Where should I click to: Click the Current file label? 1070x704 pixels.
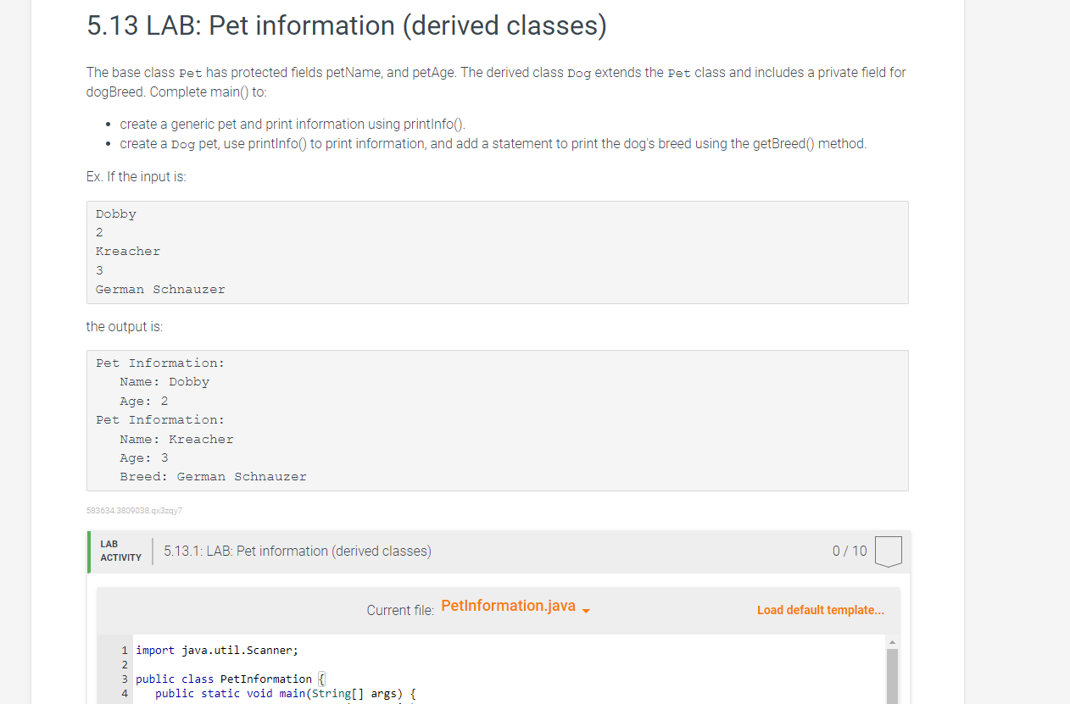pyautogui.click(x=399, y=609)
